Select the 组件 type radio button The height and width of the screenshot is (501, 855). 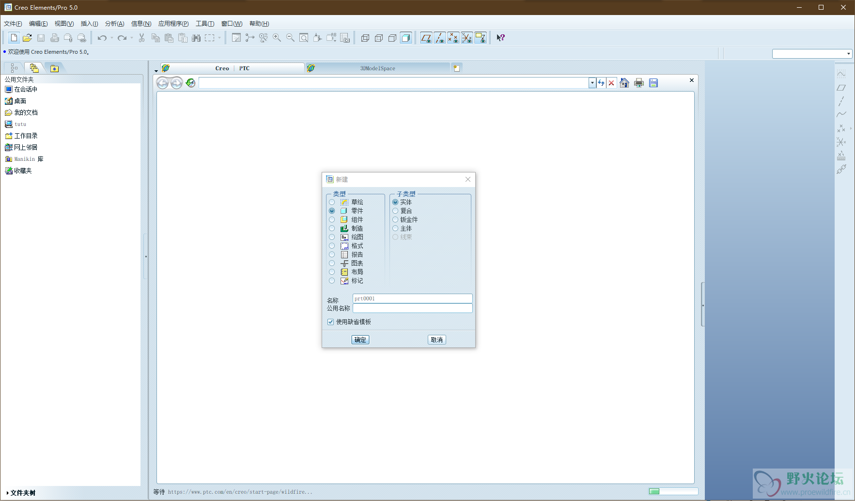pyautogui.click(x=332, y=219)
